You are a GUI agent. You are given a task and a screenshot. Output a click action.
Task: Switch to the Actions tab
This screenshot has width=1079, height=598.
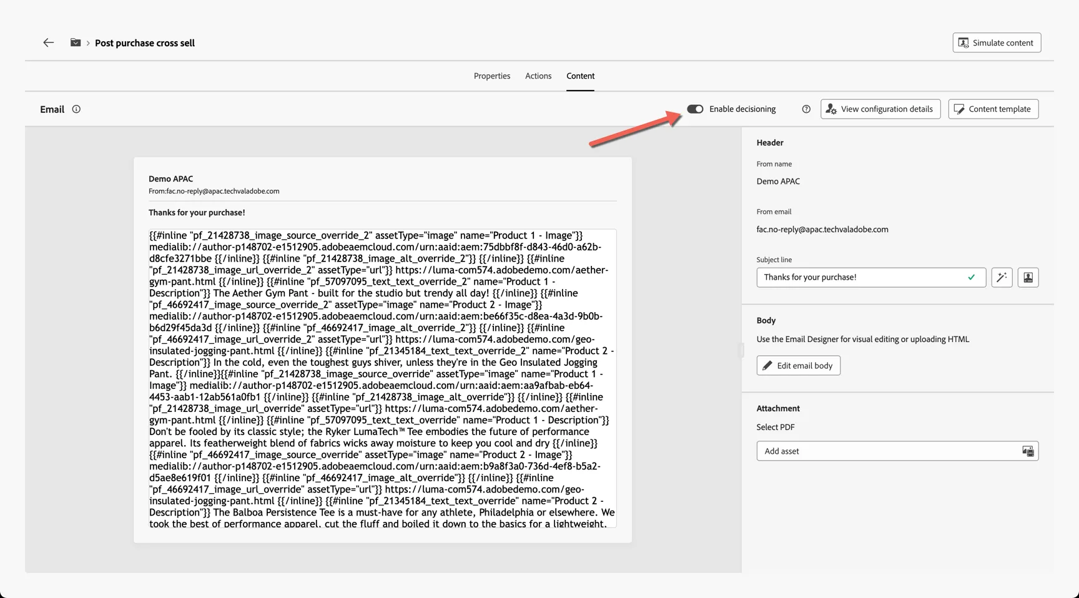(538, 76)
